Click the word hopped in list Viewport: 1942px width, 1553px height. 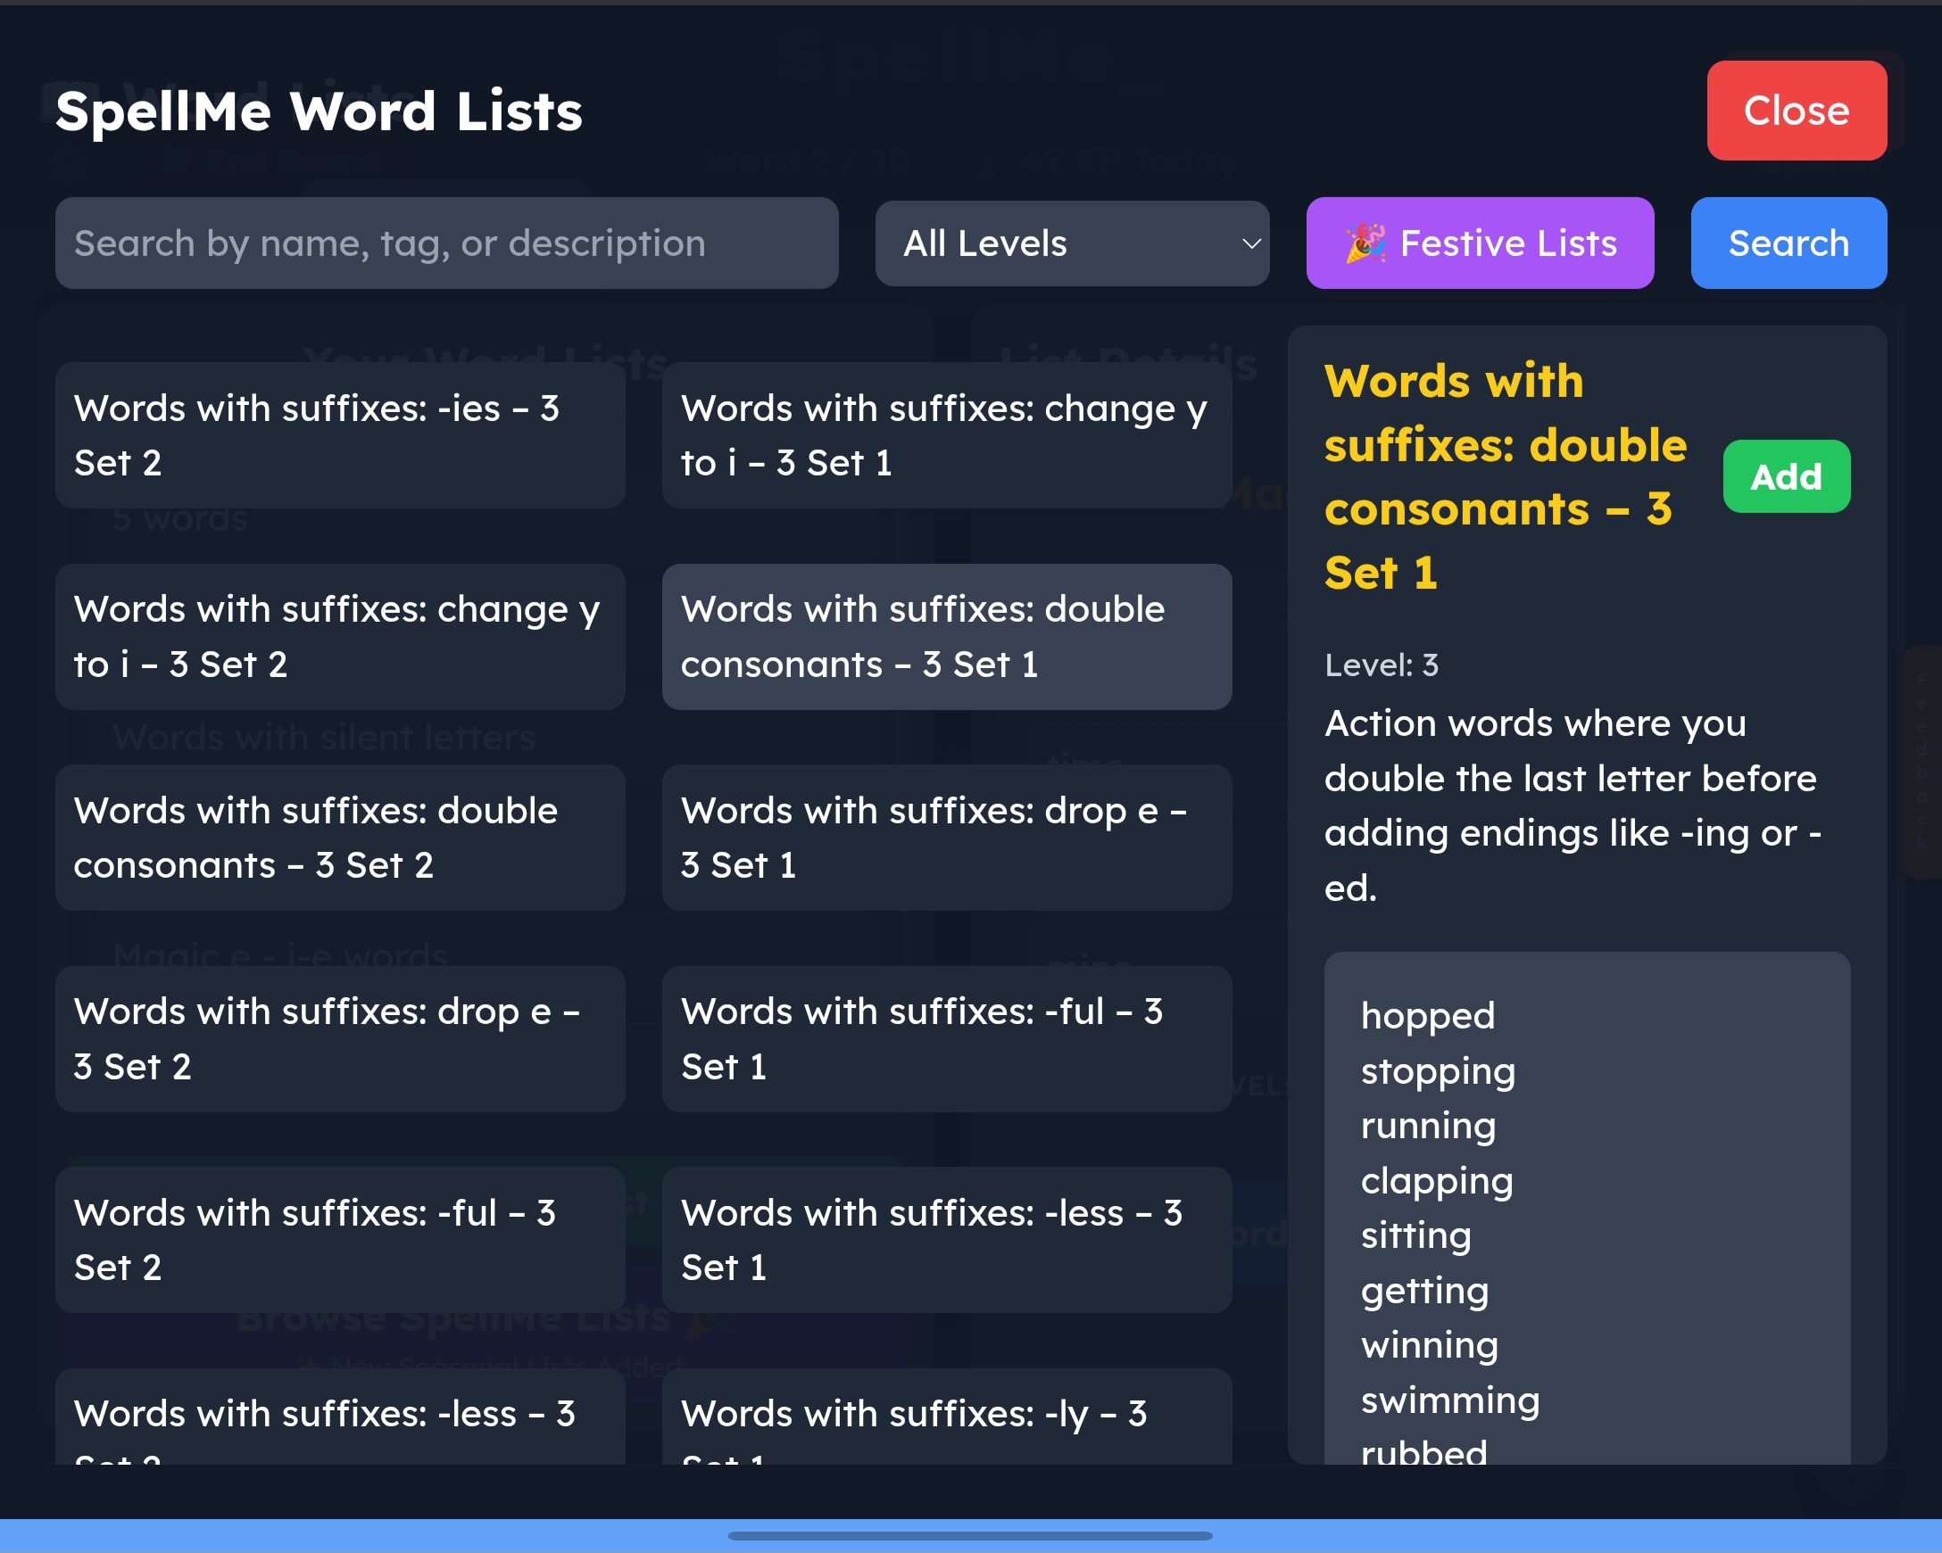tap(1428, 1015)
